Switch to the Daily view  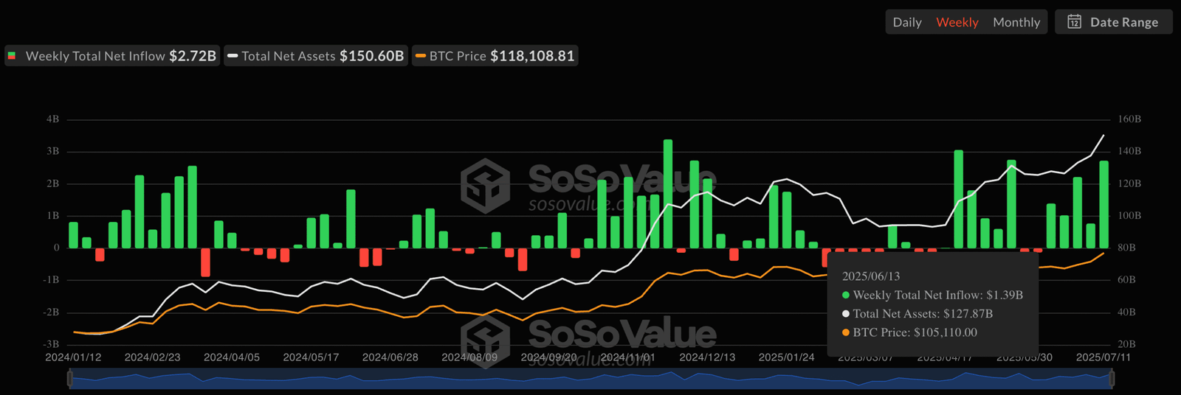point(907,22)
